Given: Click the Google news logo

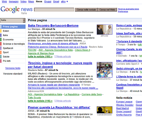Looking at the screenshot, I should tap(16, 10).
